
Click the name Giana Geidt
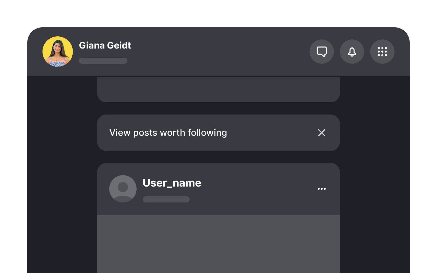(x=105, y=45)
